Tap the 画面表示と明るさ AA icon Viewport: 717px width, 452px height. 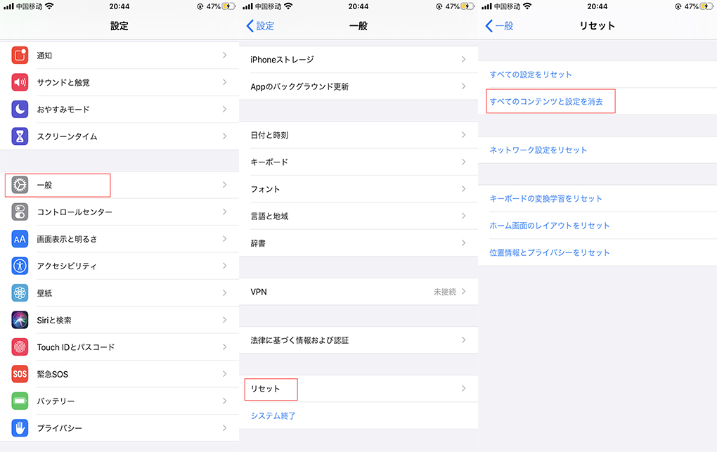[x=20, y=239]
